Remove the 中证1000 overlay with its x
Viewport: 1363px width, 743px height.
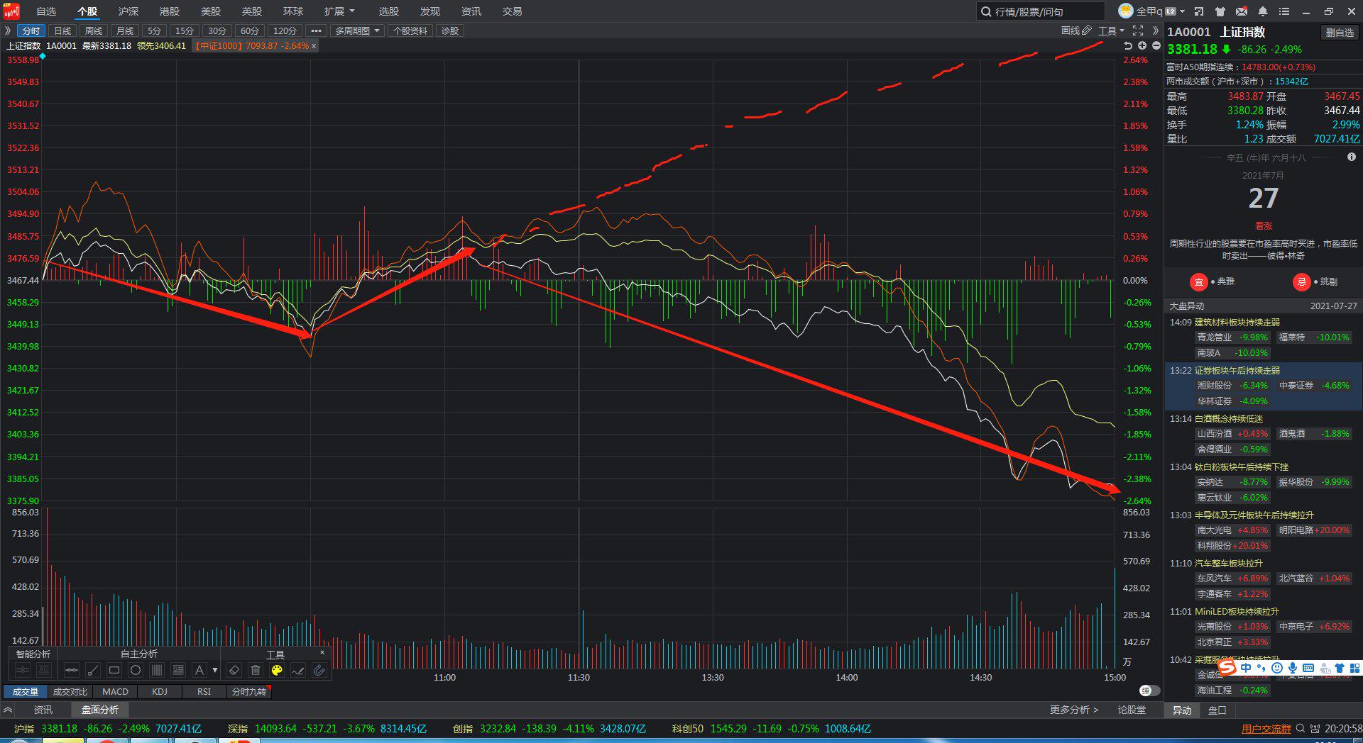(314, 45)
